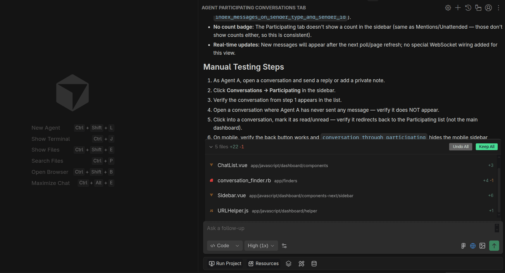505x273 pixels.
Task: Send message with green arrow button
Action: [x=494, y=246]
